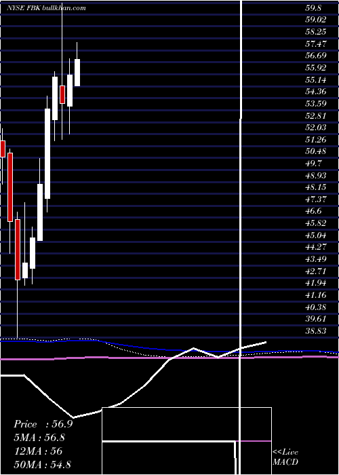This screenshot has width=339, height=475.
Task: Select the large red candlestick bottoming near 42
Action: tap(18, 250)
